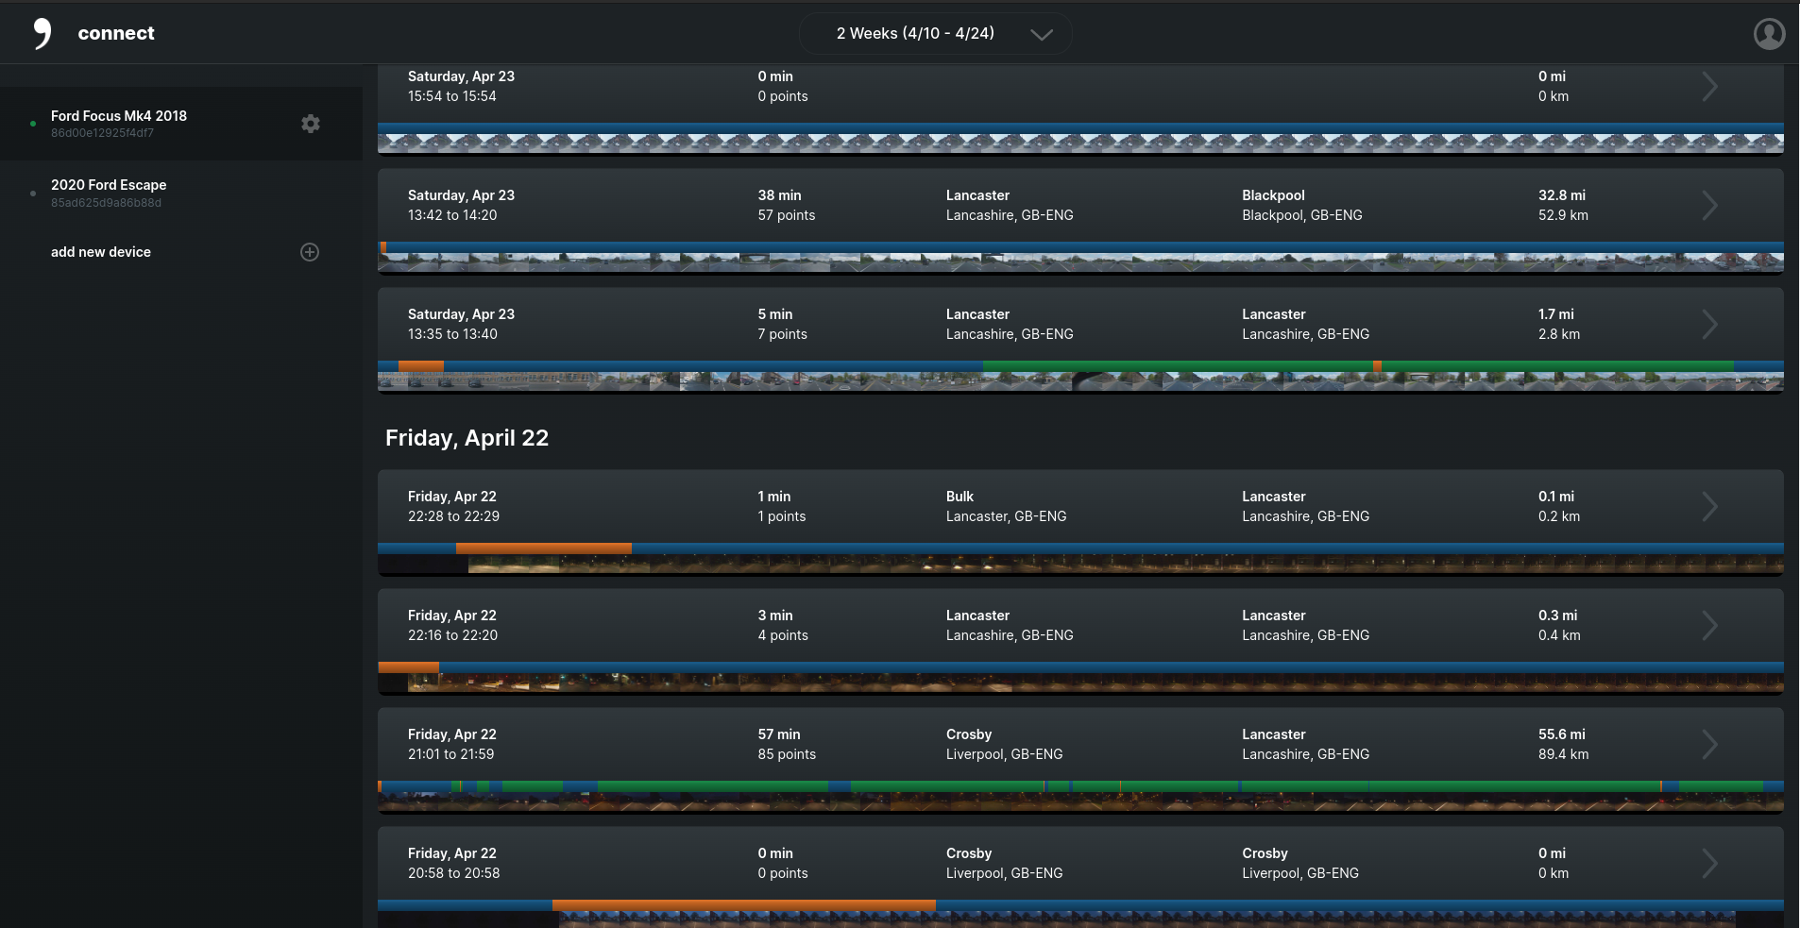Click 'Bulk' origin label
Viewport: 1800px width, 928px height.
[959, 497]
